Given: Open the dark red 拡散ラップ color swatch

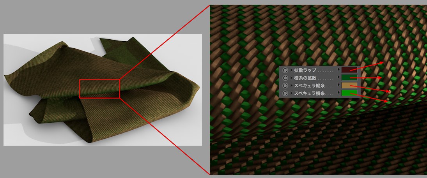Looking at the screenshot, I should point(349,70).
